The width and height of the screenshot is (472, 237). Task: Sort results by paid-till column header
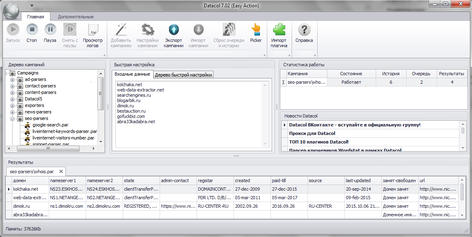[x=289, y=180]
